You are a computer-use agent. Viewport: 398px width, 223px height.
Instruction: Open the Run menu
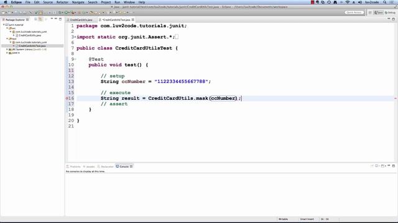[117, 2]
